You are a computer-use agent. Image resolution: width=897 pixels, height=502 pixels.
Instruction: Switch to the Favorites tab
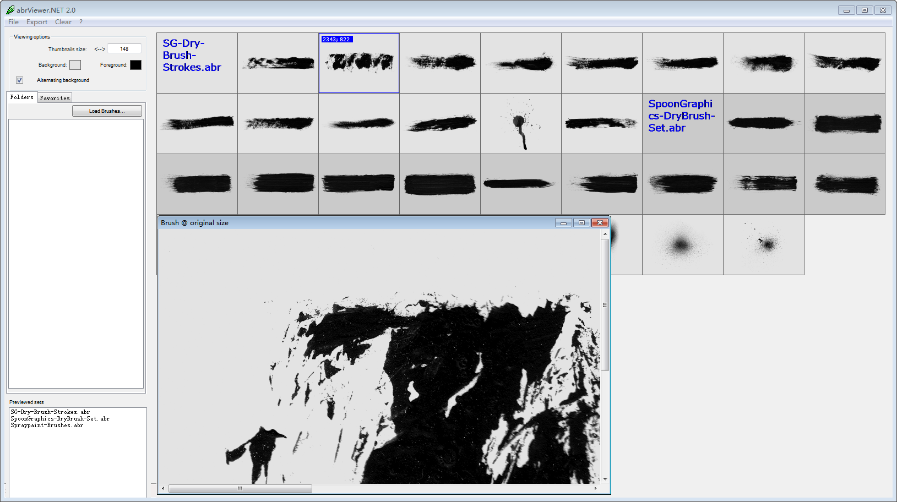click(55, 98)
